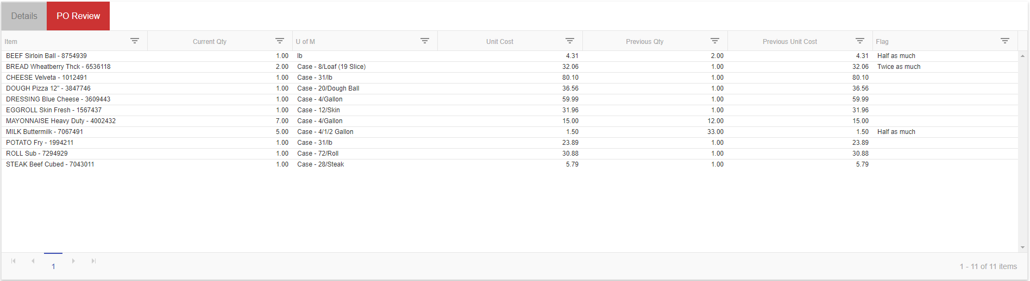Open the filter for Unit Cost column
Viewport: 1030px width, 281px height.
pyautogui.click(x=570, y=41)
